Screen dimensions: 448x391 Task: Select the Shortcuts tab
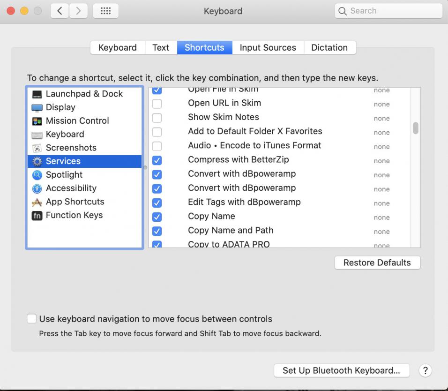pyautogui.click(x=204, y=47)
